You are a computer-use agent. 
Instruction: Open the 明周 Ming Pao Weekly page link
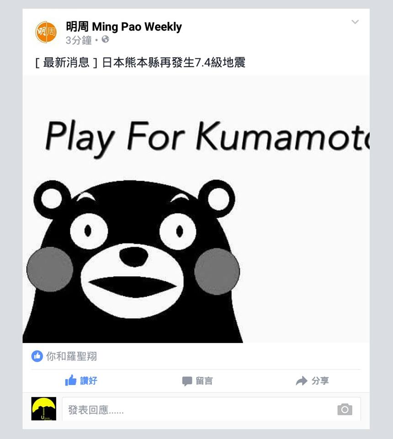coord(124,27)
